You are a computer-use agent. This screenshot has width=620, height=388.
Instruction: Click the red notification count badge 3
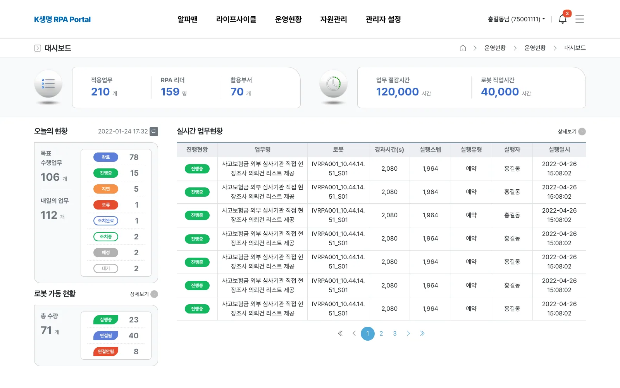click(567, 14)
